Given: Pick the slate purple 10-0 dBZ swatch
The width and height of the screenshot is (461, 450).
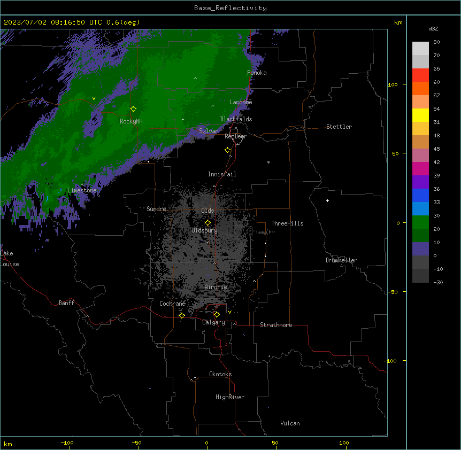Looking at the screenshot, I should pyautogui.click(x=420, y=249).
